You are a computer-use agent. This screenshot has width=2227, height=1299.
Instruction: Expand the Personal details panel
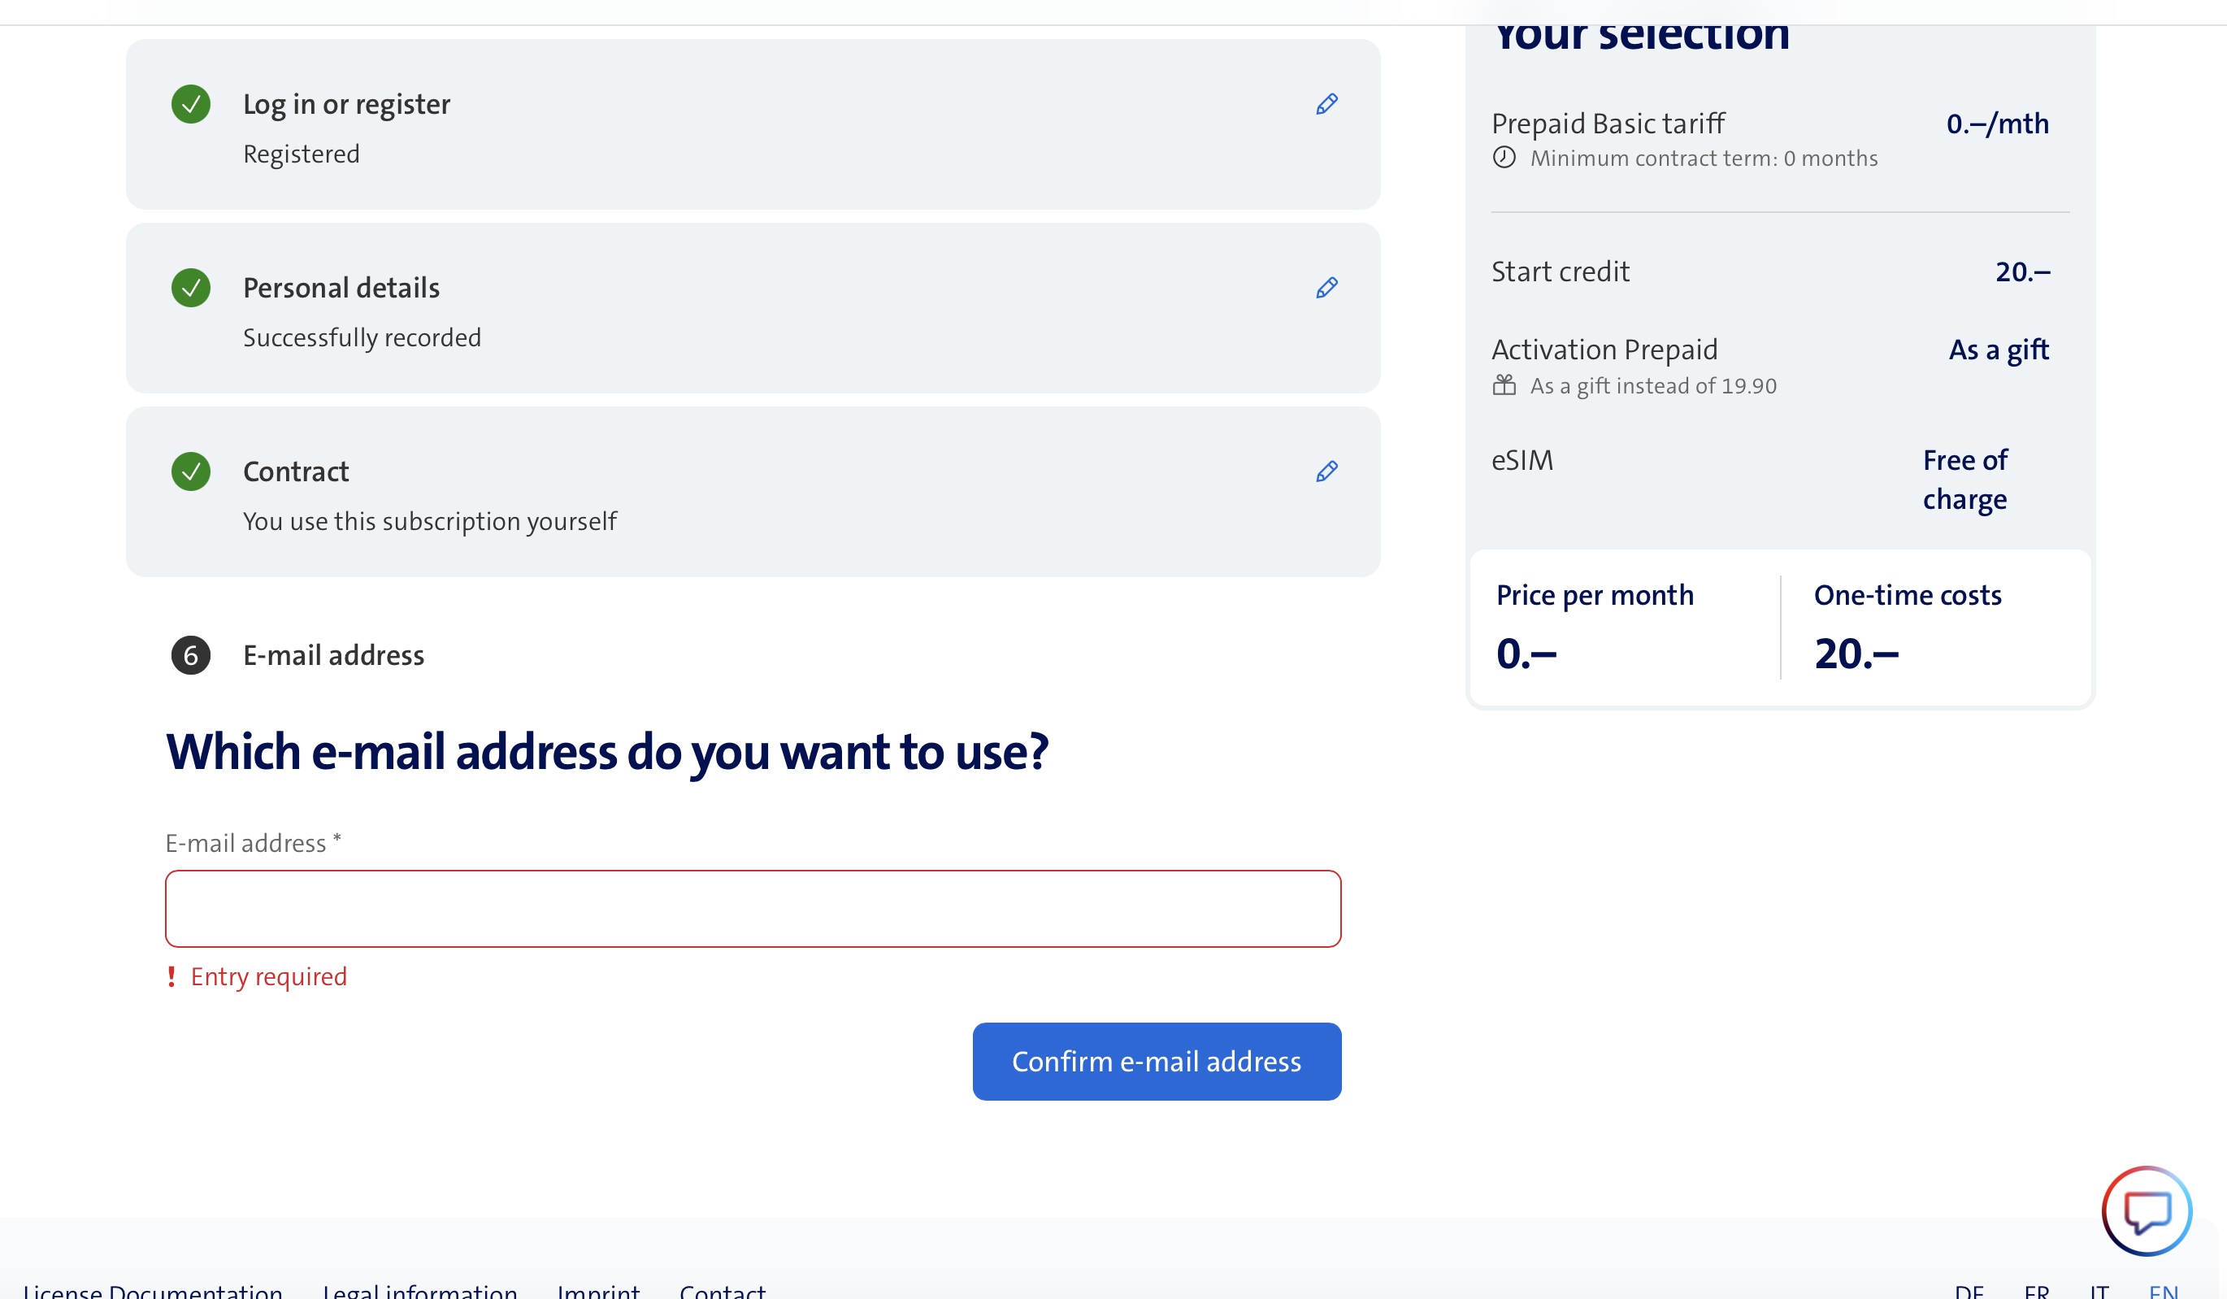(x=341, y=287)
